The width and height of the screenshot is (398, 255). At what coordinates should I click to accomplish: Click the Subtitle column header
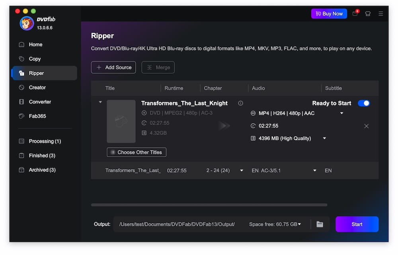[x=333, y=88]
